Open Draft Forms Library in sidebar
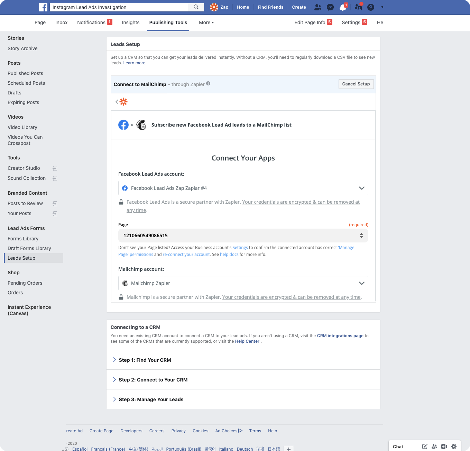Viewport: 470px width, 451px height. [x=29, y=248]
